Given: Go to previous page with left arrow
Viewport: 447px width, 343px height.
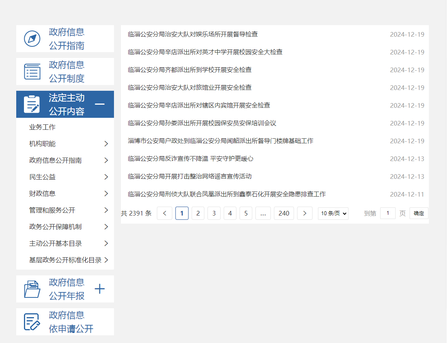Looking at the screenshot, I should pos(165,213).
